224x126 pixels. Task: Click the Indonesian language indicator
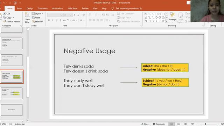20,124
